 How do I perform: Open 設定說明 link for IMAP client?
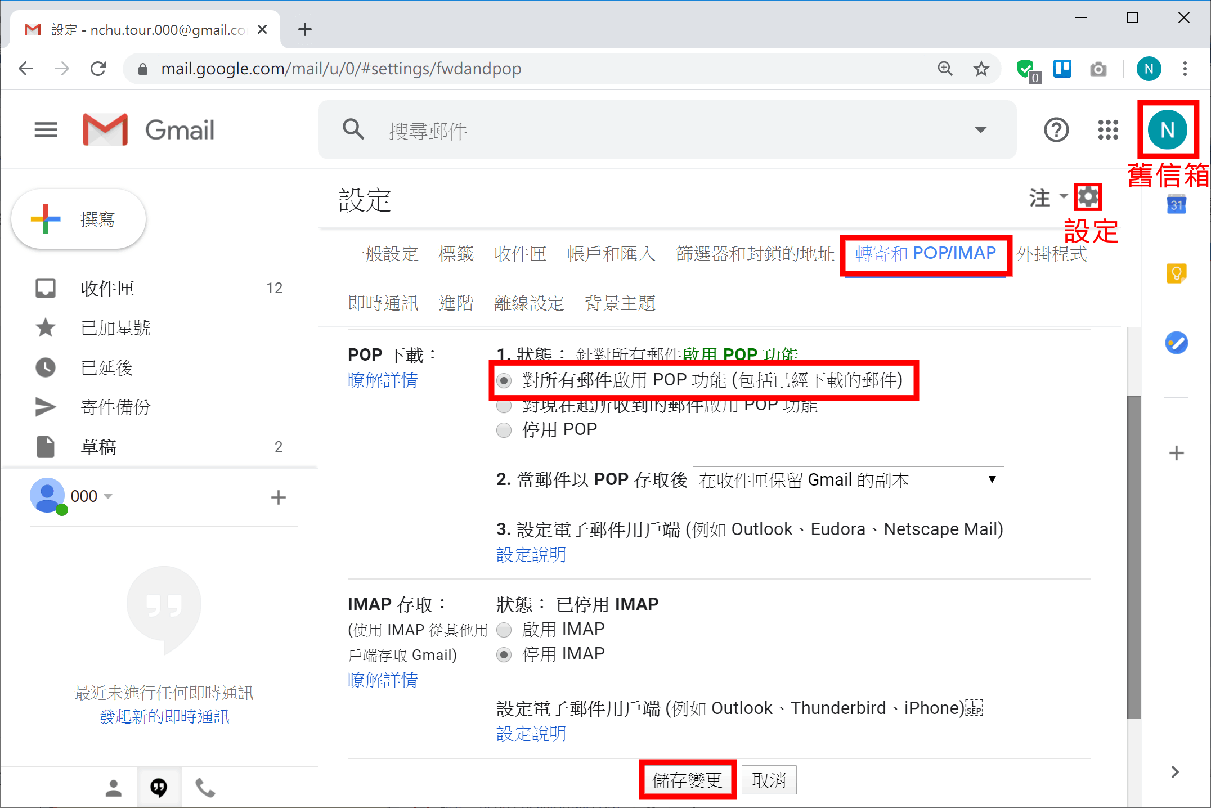(x=531, y=734)
